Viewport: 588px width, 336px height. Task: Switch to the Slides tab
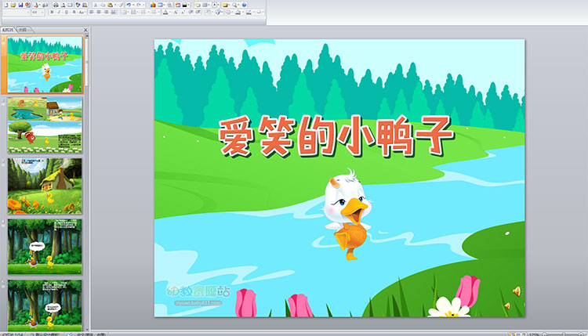tap(7, 30)
